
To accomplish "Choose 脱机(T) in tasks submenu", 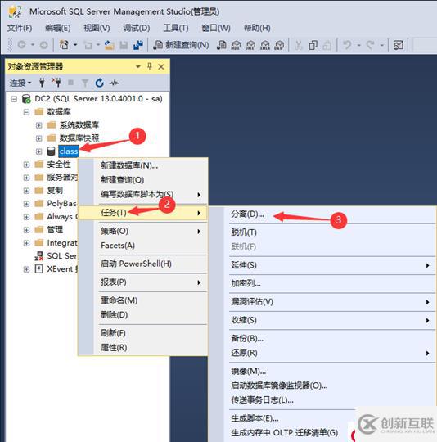I will click(322, 232).
